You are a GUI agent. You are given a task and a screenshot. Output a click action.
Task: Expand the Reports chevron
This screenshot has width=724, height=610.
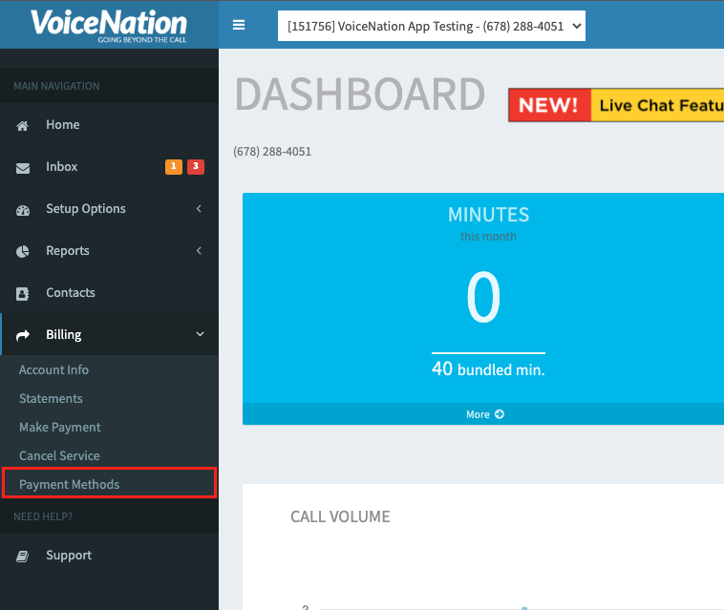[x=199, y=250]
